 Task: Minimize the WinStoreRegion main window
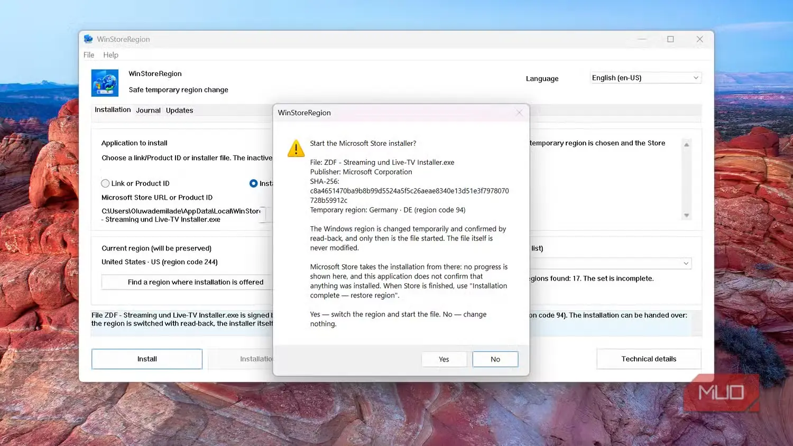coord(642,39)
